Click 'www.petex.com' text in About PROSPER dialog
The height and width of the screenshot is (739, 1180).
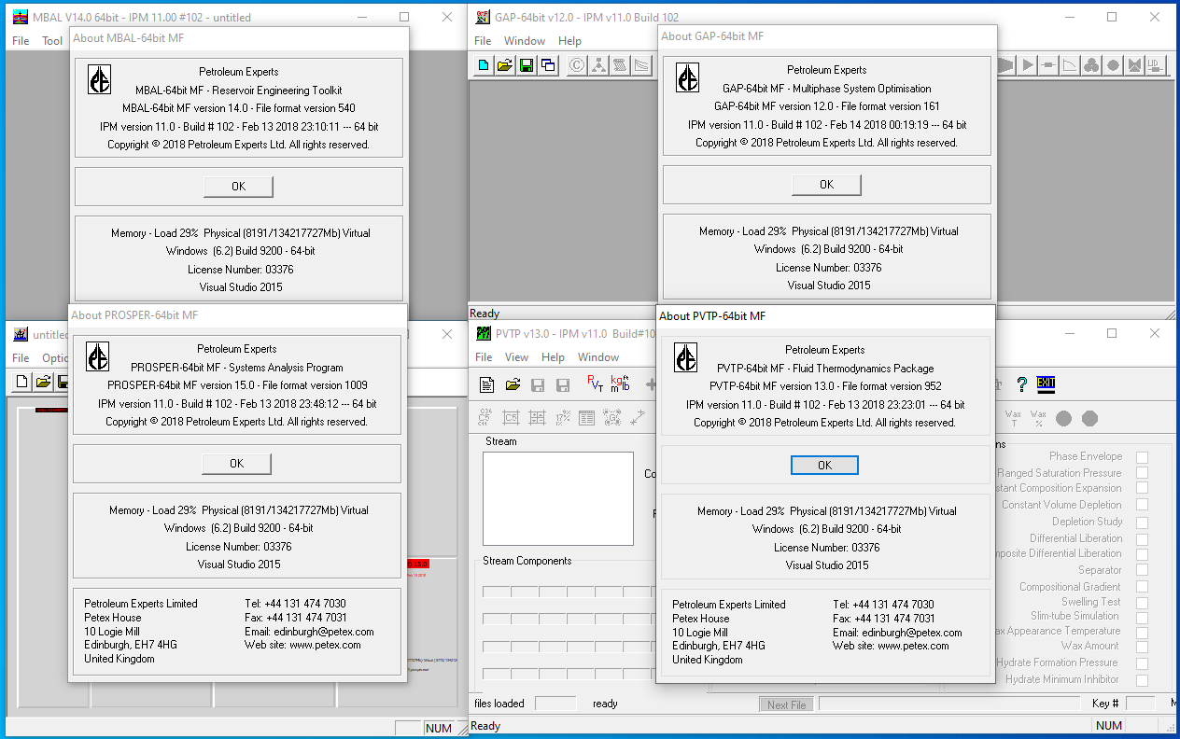click(325, 645)
